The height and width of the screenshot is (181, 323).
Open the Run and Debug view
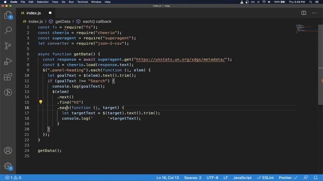coord(8,61)
